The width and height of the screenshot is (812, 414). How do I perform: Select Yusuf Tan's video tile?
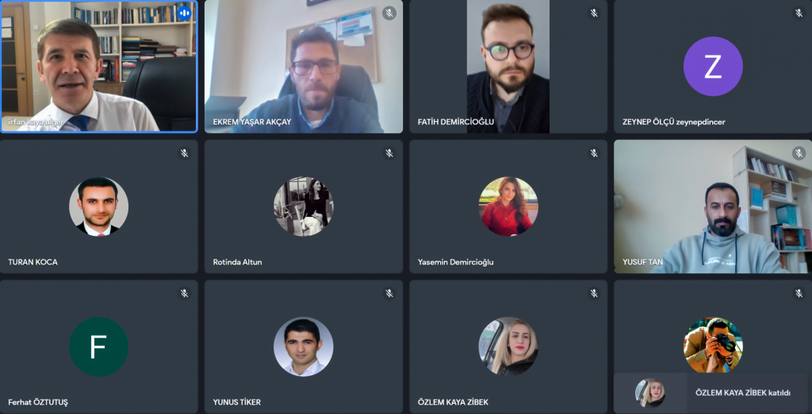coord(713,207)
